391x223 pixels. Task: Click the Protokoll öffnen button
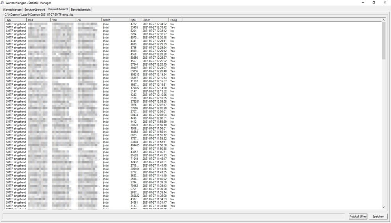coord(358,217)
